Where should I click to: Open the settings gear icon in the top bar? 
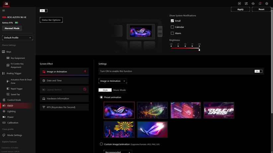[x=267, y=3]
